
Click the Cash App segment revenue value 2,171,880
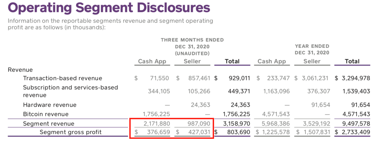pos(157,124)
